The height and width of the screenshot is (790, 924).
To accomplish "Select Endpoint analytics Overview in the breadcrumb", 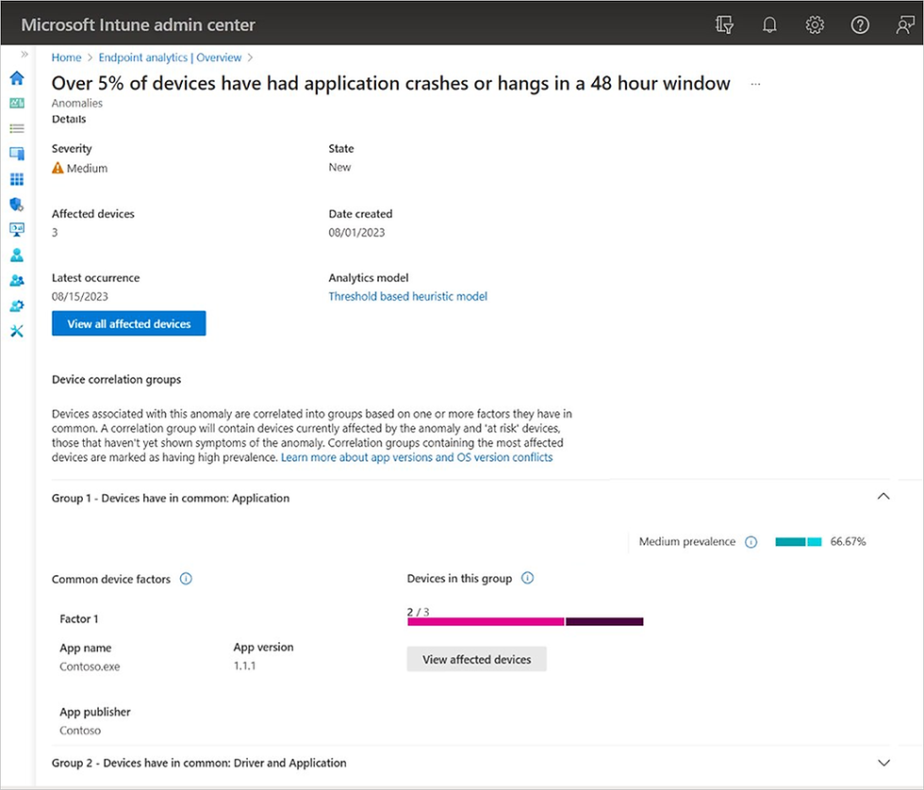I will 170,57.
